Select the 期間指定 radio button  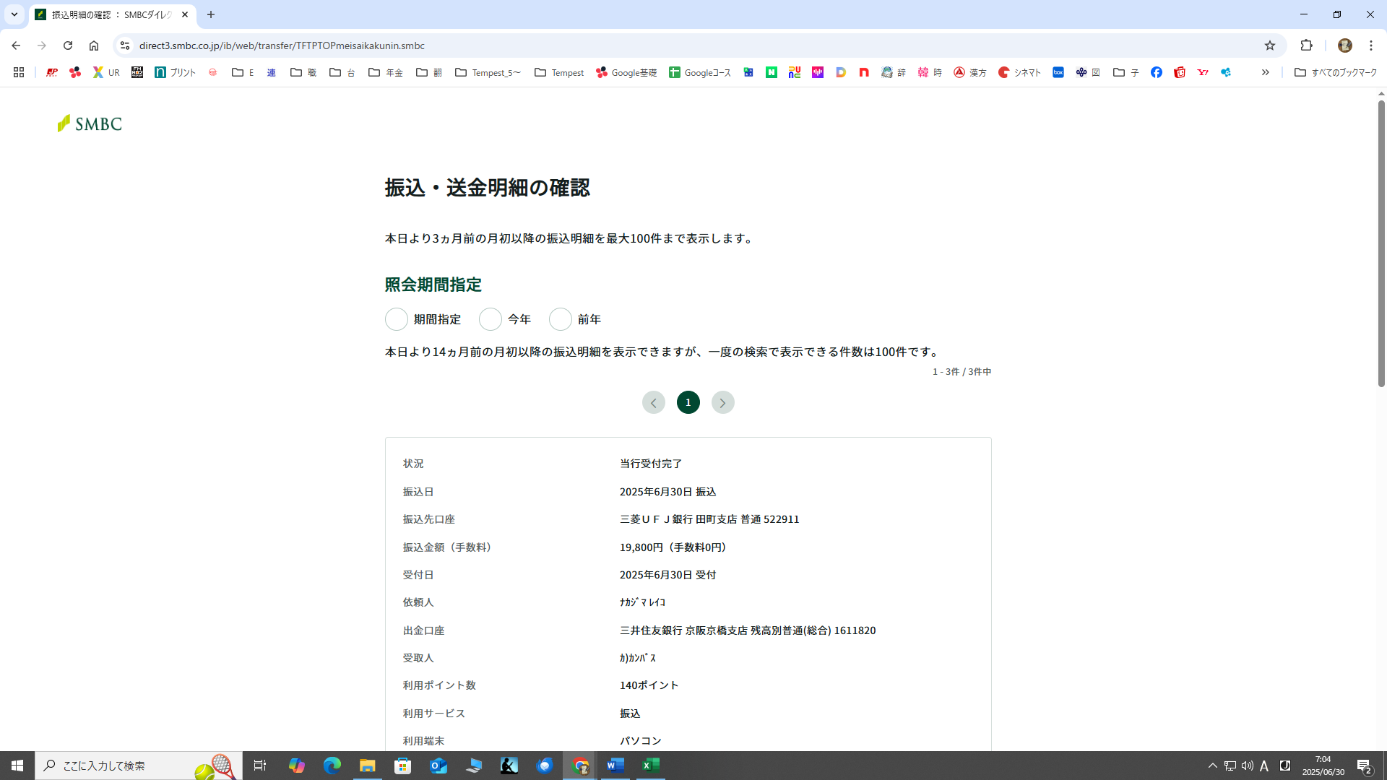(397, 319)
